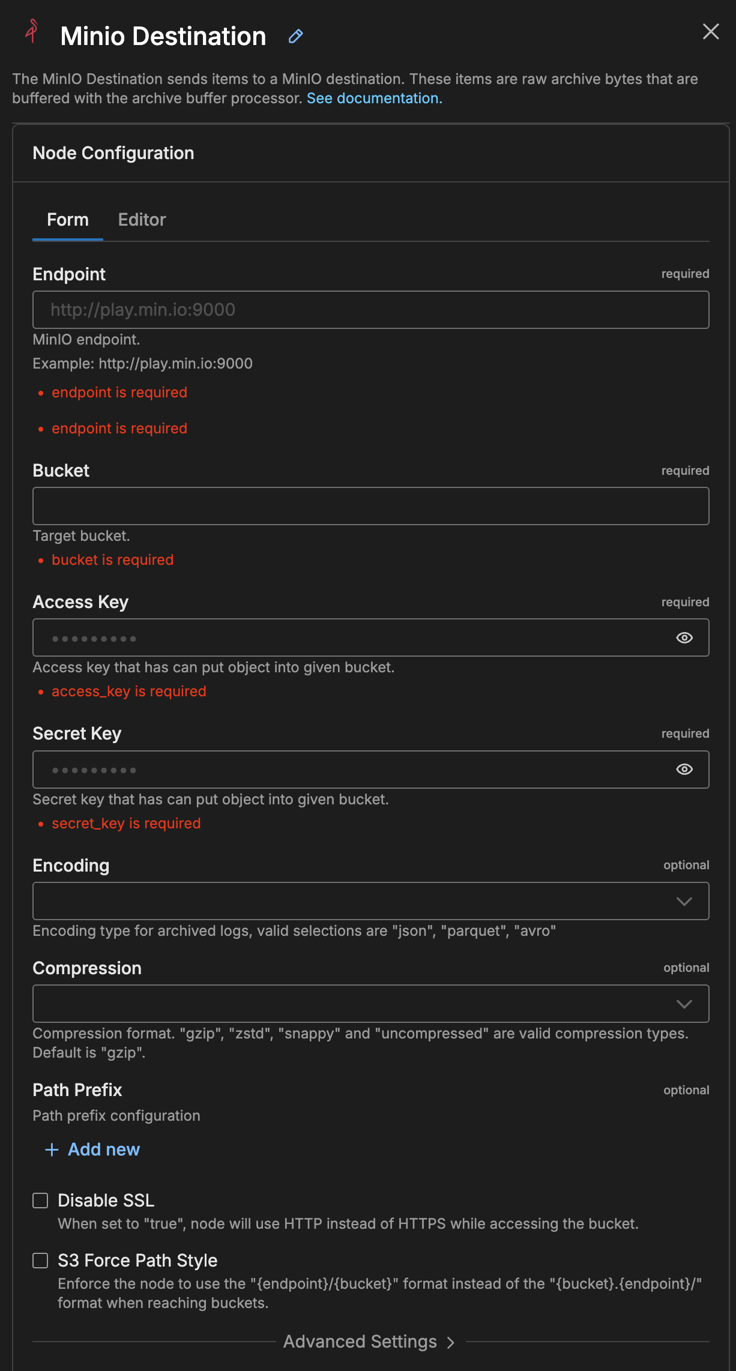Screen dimensions: 736x1371
Task: Switch to the Editor tab
Action: coord(142,220)
